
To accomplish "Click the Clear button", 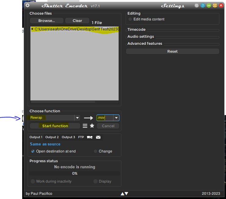I will 77,21.
